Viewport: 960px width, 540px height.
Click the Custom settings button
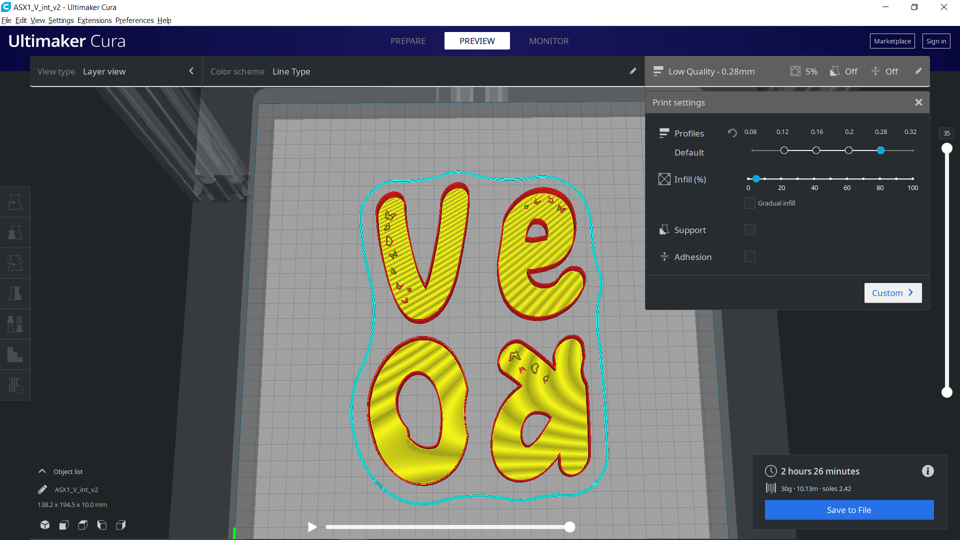pyautogui.click(x=892, y=293)
